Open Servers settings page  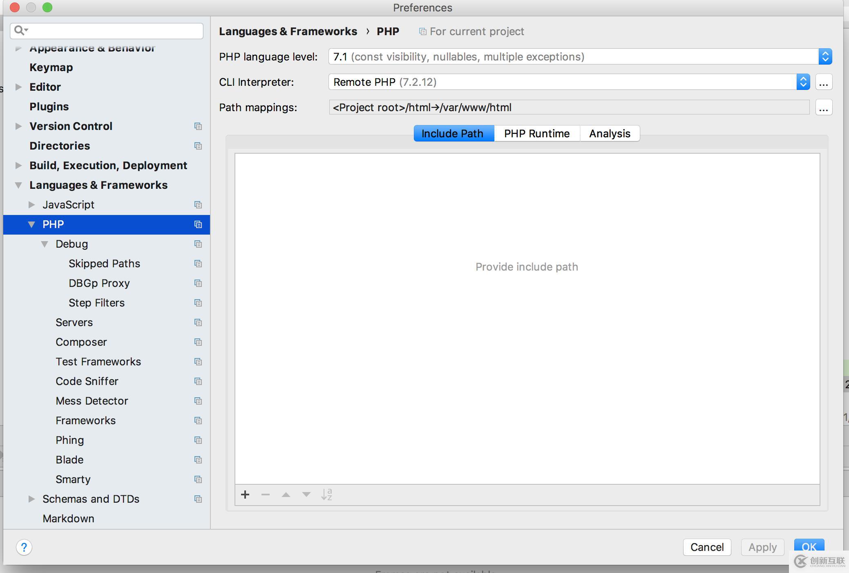click(74, 322)
